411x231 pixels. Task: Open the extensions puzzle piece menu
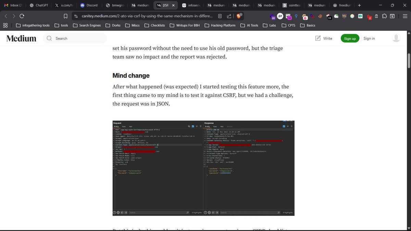[x=384, y=16]
